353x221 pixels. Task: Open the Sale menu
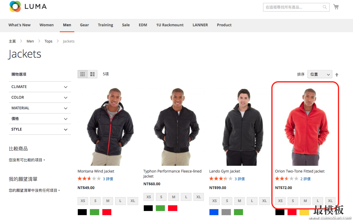(x=126, y=25)
